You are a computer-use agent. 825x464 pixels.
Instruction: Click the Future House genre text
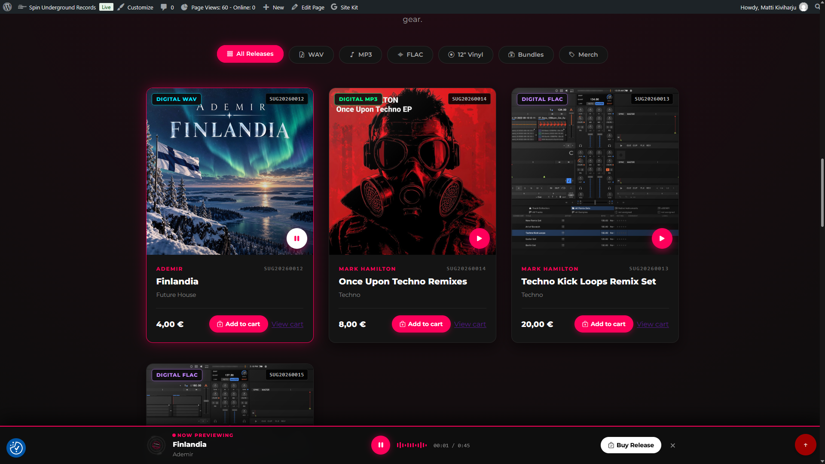tap(176, 295)
